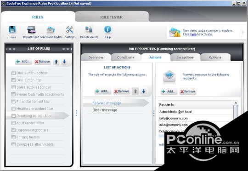Add a forward recipient

tap(169, 91)
